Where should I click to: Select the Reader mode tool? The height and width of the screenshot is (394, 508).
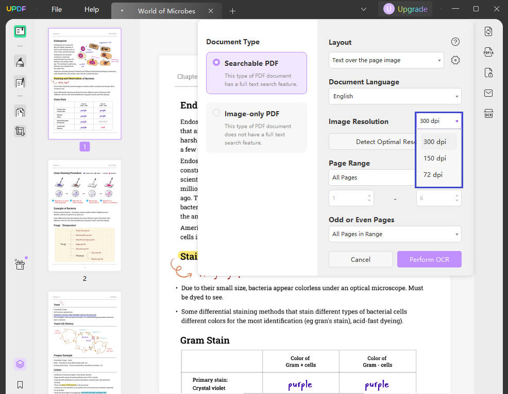click(20, 31)
